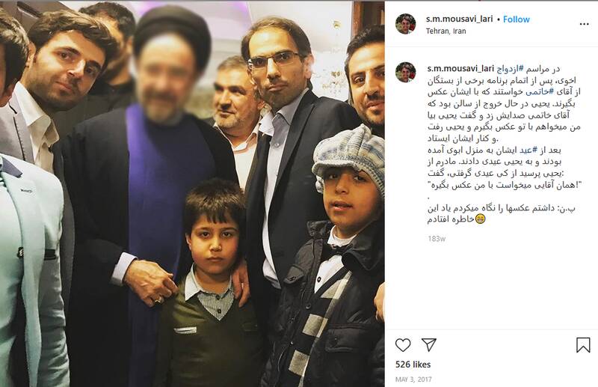
Task: Click the avatar beside the caption text
Action: 405,72
